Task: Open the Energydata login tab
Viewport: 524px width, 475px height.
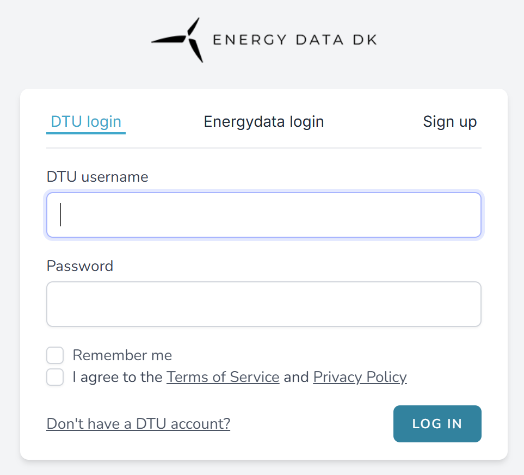Action: pos(264,121)
